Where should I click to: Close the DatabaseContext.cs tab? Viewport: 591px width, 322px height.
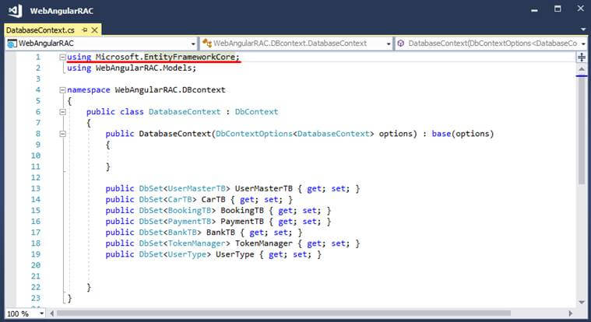pos(94,30)
